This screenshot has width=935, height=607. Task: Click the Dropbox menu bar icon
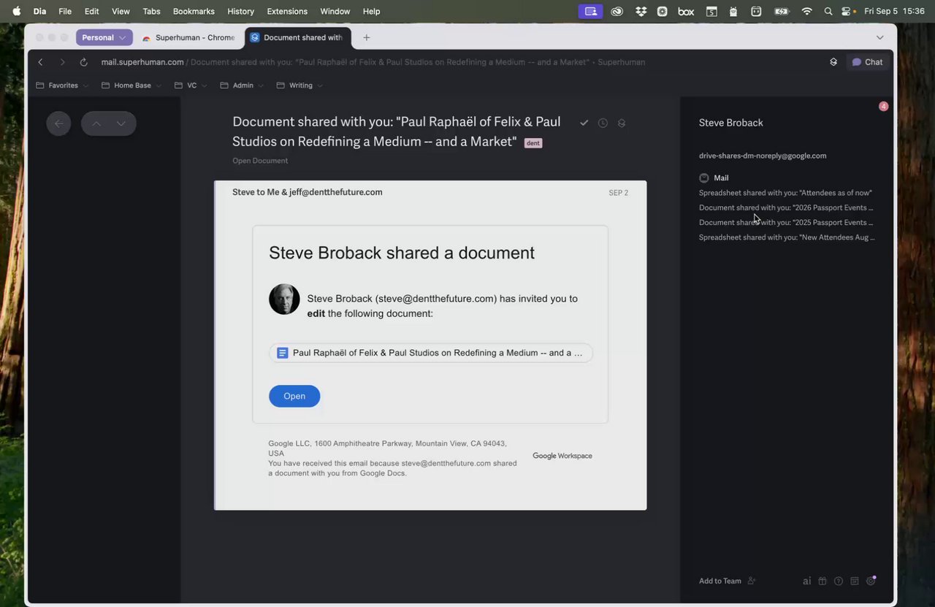[x=641, y=11]
